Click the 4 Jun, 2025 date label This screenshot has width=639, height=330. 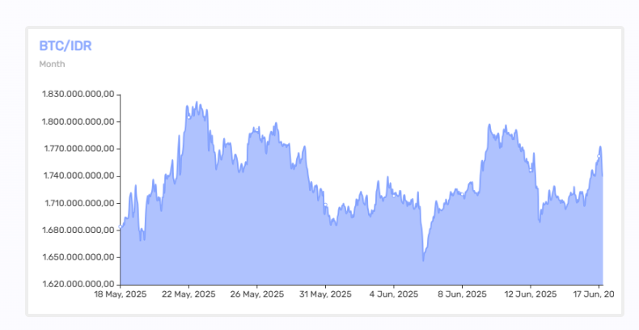point(393,294)
